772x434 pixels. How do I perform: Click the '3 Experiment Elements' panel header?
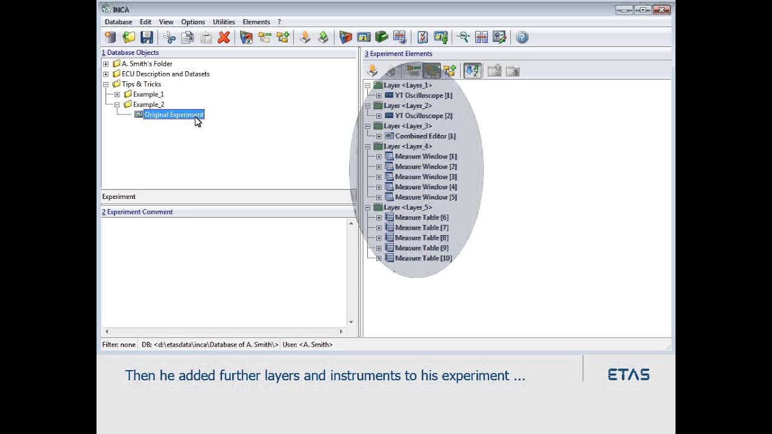398,54
